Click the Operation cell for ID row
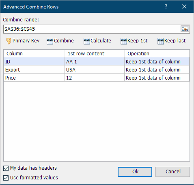Image resolution: width=194 pixels, height=185 pixels. click(157, 61)
